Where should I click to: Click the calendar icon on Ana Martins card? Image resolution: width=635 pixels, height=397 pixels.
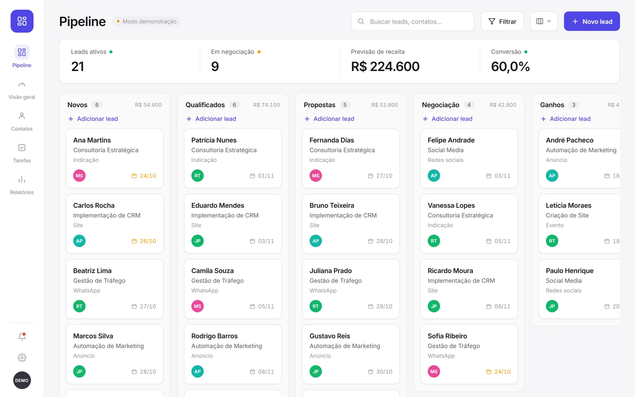pyautogui.click(x=134, y=176)
